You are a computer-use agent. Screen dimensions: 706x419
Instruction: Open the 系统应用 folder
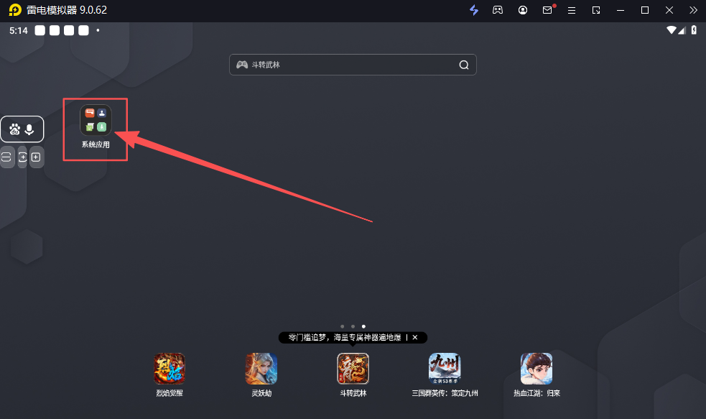coord(96,121)
